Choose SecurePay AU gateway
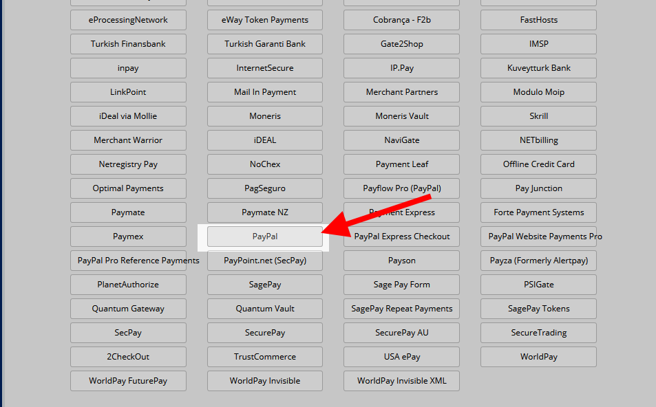The height and width of the screenshot is (407, 656). pos(401,333)
